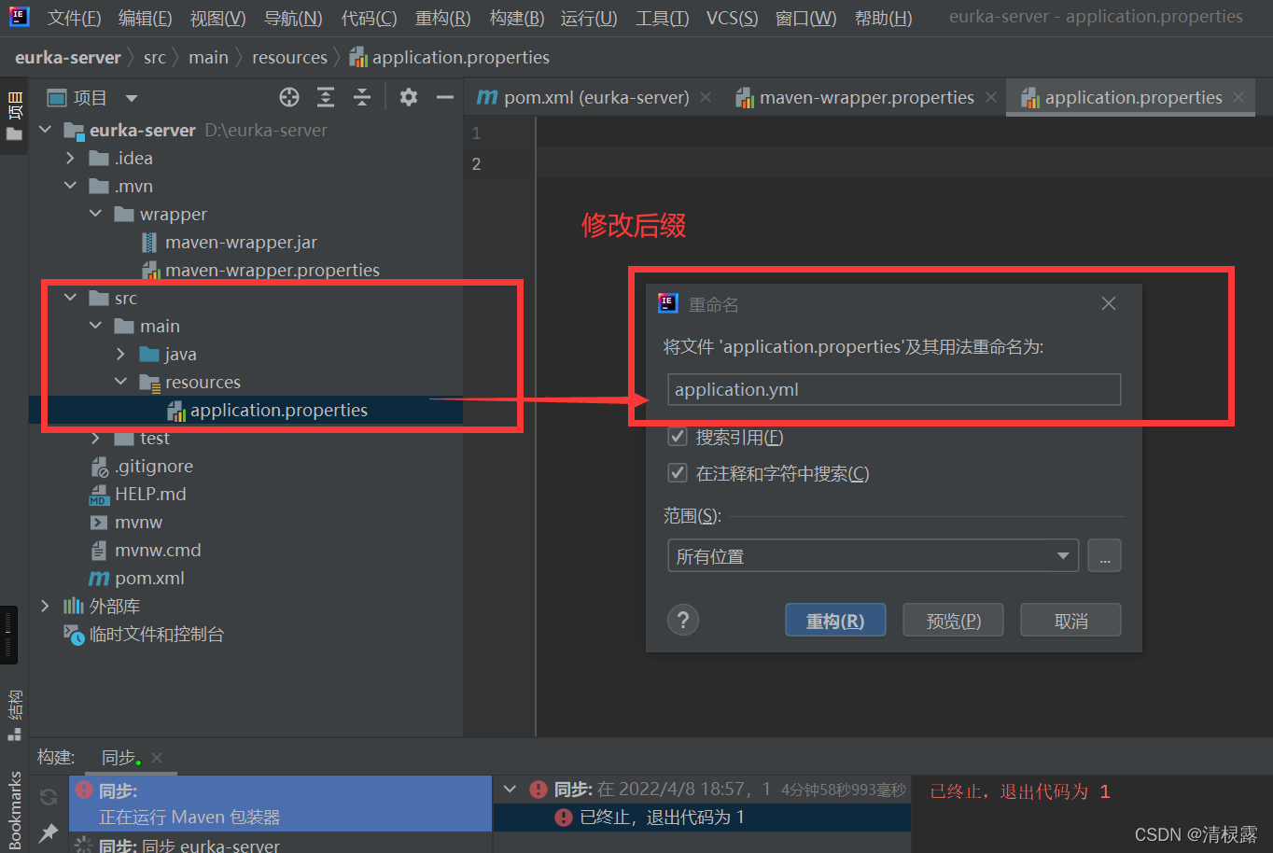Viewport: 1273px width, 853px height.
Task: Close the maven-wrapper.properties editor tab
Action: pos(991,97)
